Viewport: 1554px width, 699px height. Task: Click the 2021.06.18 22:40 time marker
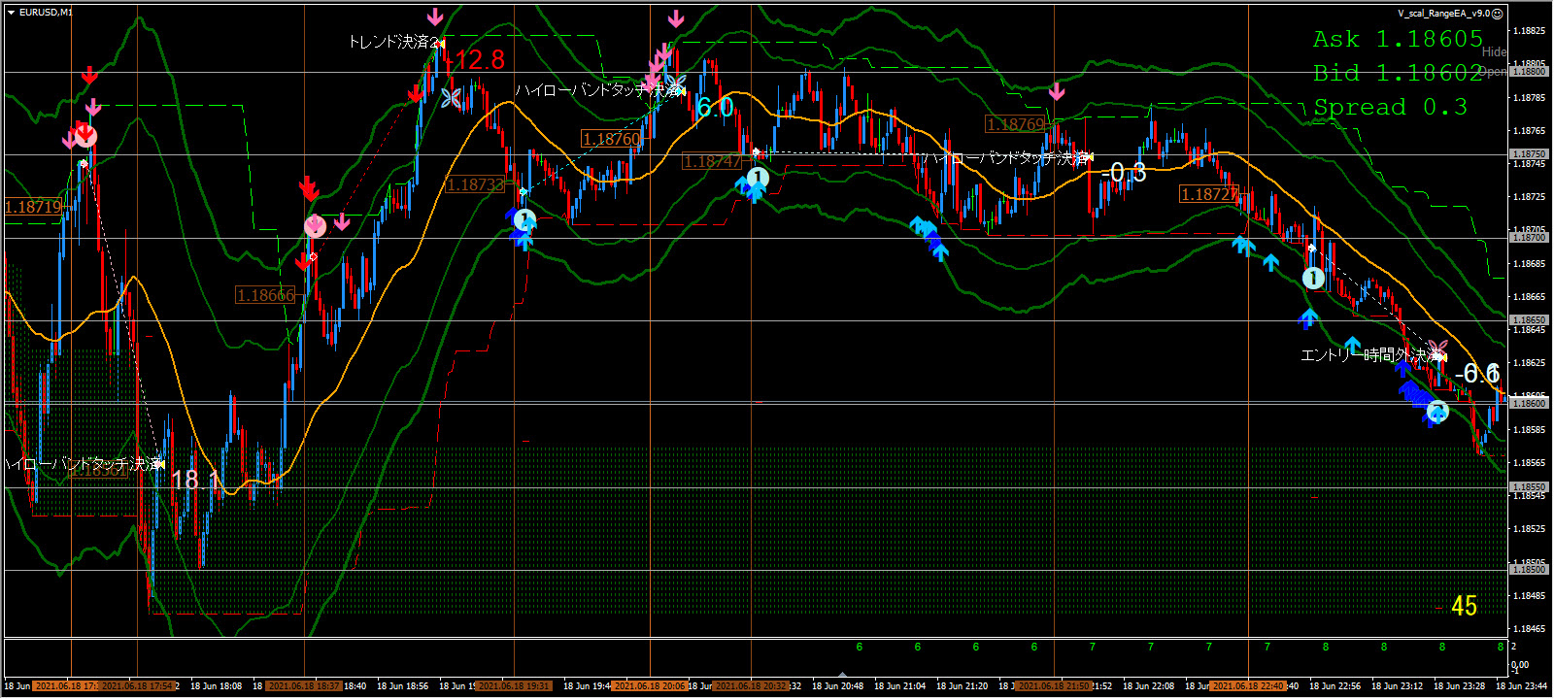point(1249,686)
